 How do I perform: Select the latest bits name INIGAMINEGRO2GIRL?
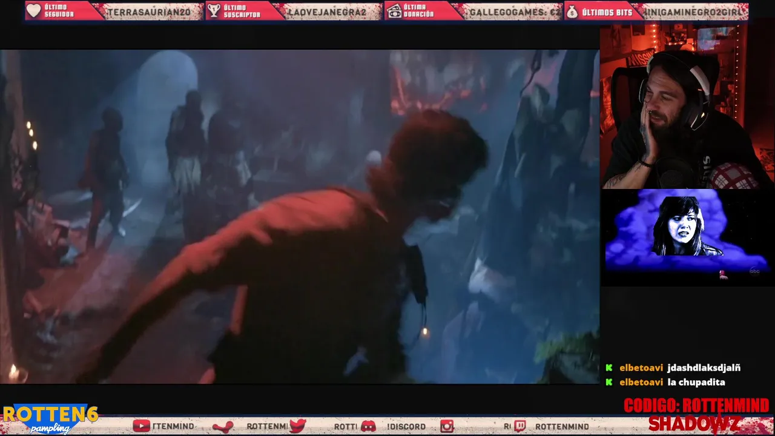[x=694, y=12]
